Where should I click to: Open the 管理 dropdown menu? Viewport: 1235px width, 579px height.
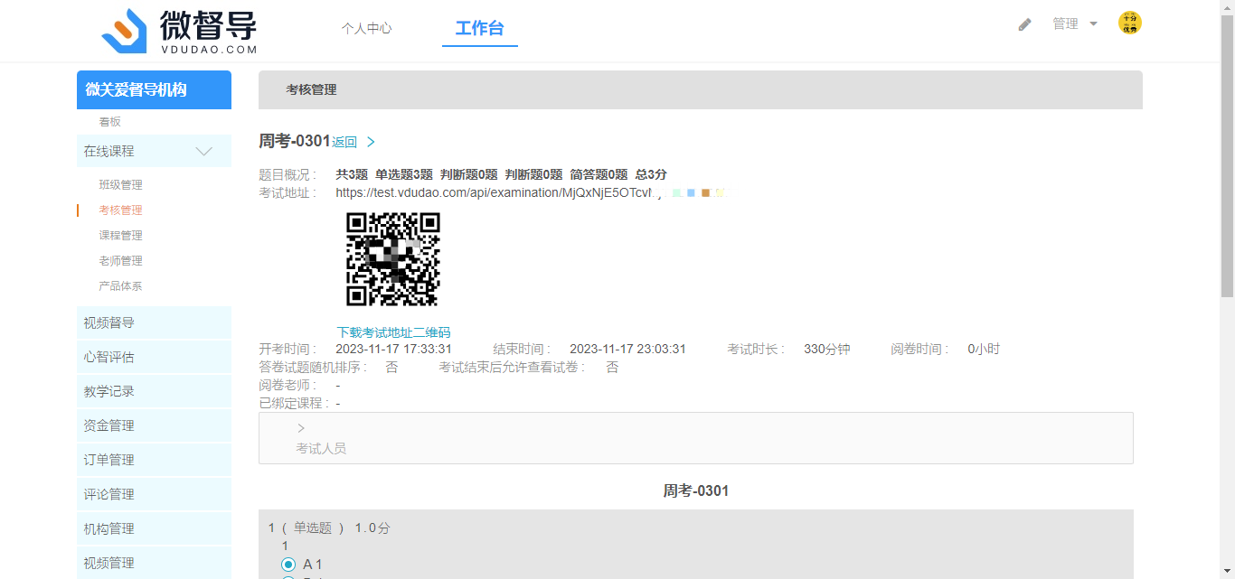pyautogui.click(x=1074, y=24)
